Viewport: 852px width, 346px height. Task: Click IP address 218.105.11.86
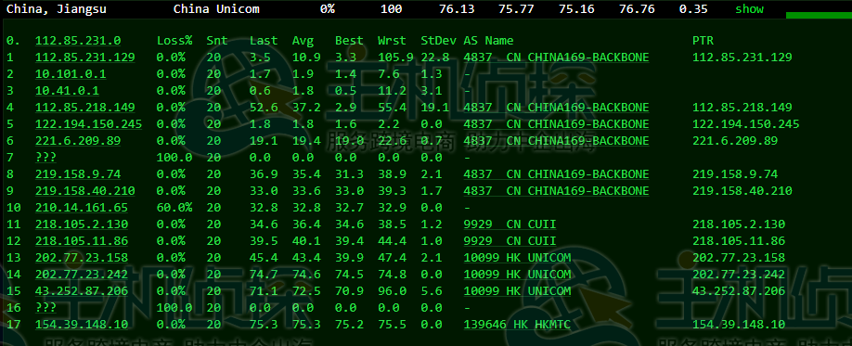coord(82,241)
